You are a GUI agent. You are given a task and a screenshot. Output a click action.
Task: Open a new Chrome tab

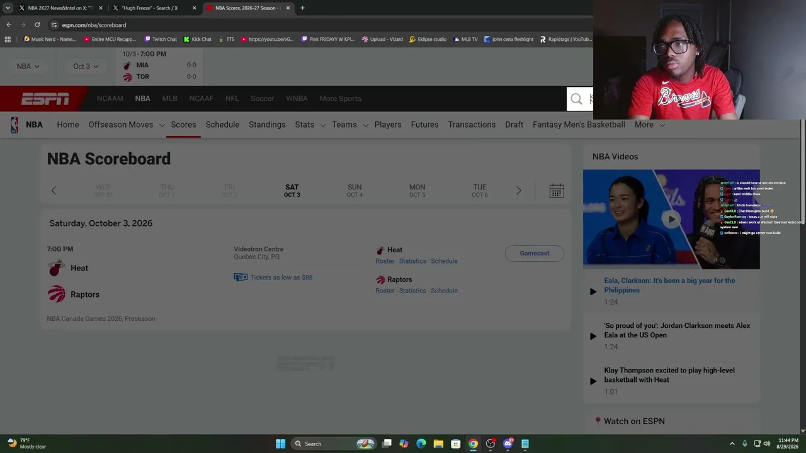tap(302, 8)
